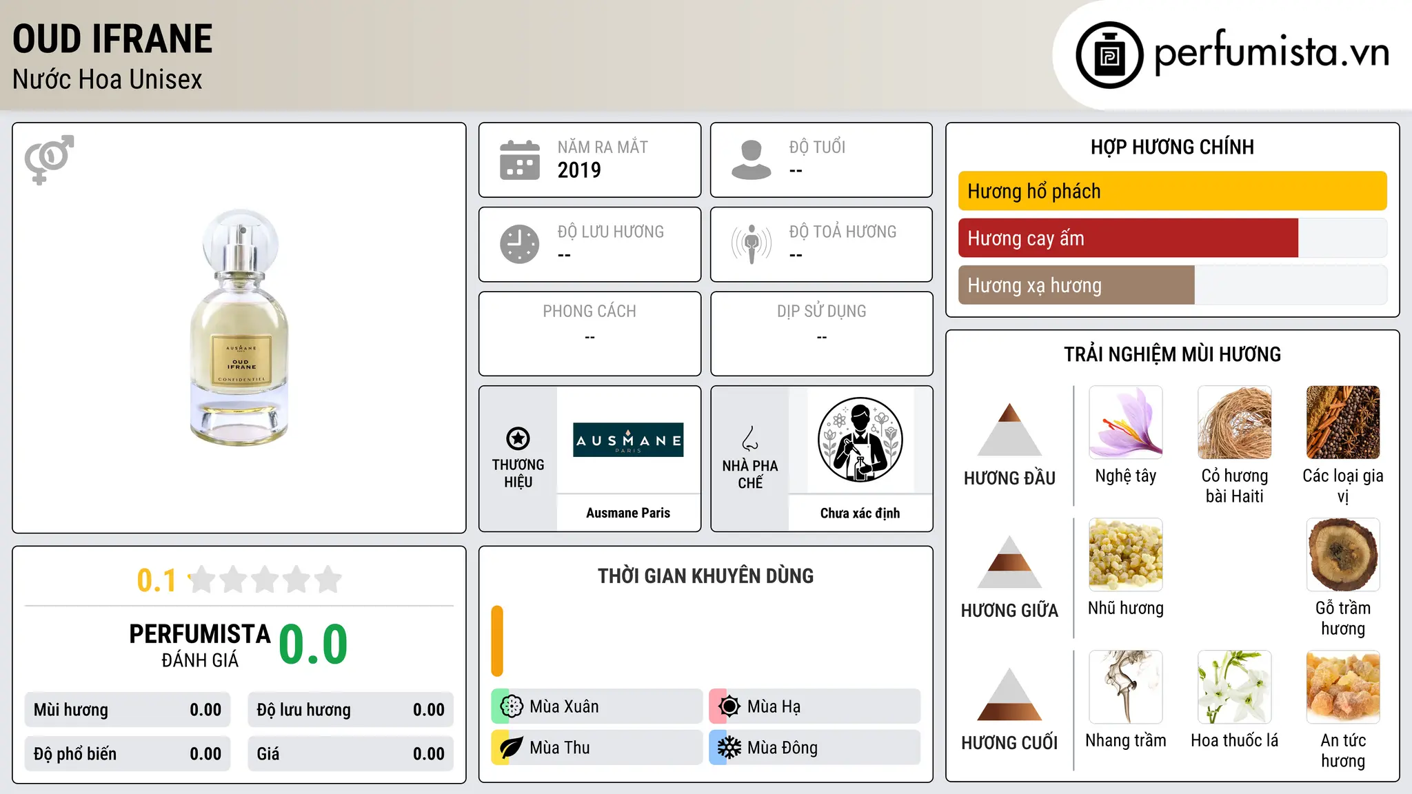
Task: Click the Hương hổ phách accord bar
Action: 1173,191
